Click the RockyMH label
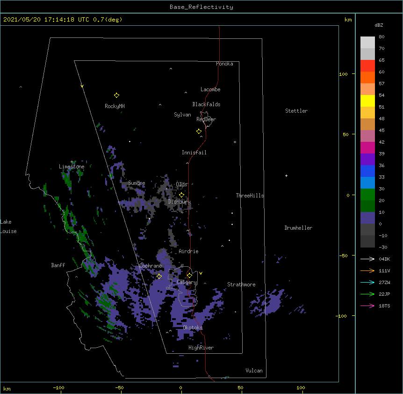 point(115,106)
